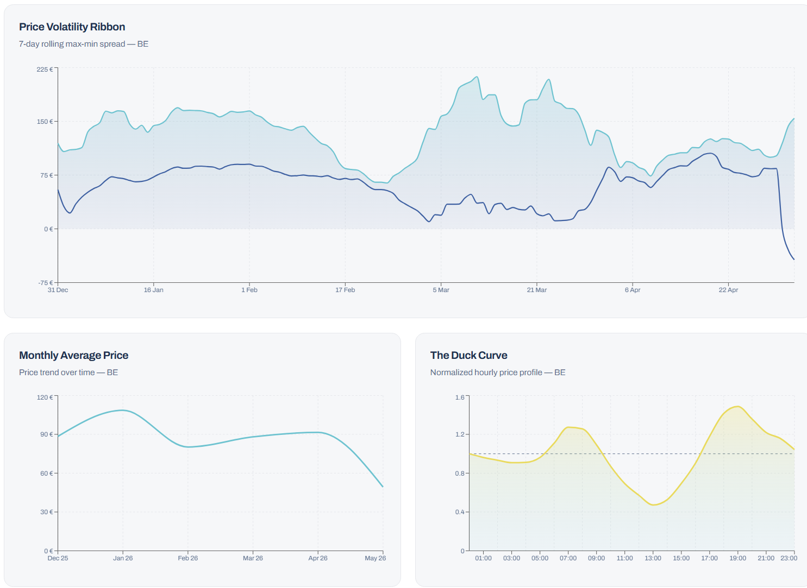This screenshot has width=807, height=588.
Task: Click the 60 € monthly axis label
Action: (x=47, y=473)
